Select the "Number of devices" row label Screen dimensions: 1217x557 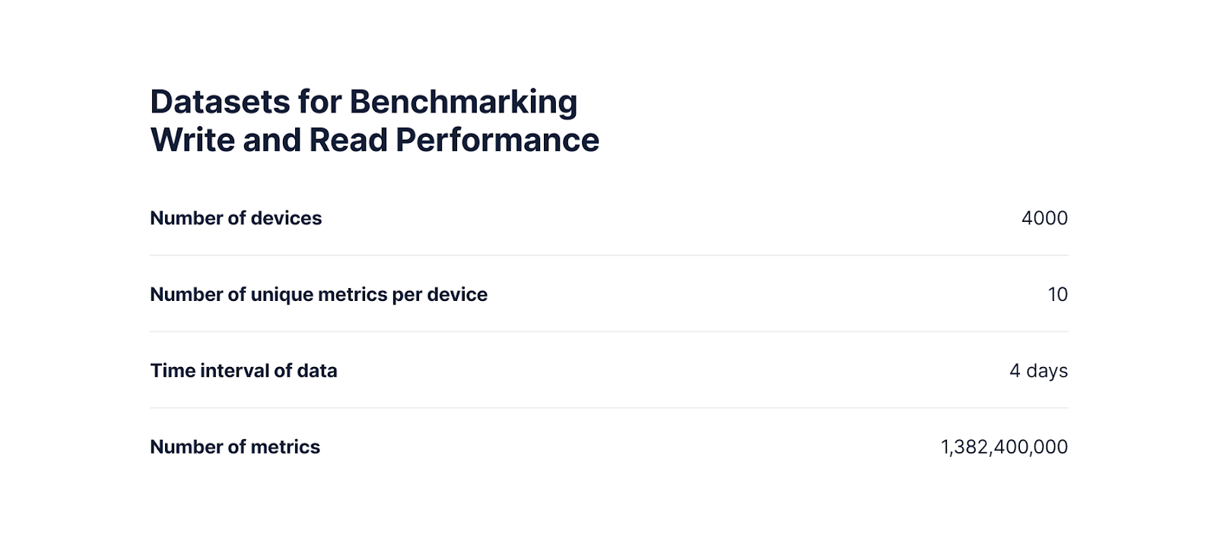[236, 218]
